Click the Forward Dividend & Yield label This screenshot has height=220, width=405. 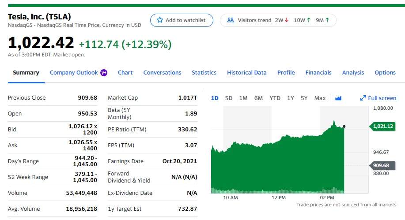[x=129, y=177]
